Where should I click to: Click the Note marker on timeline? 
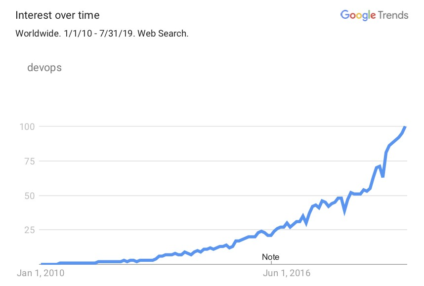coord(270,257)
